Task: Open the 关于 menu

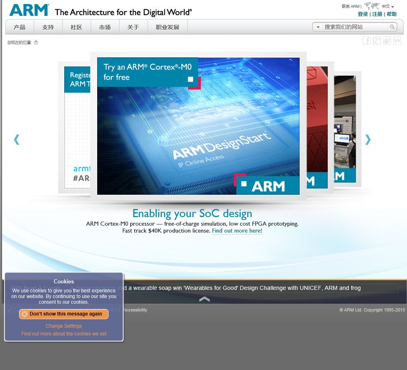Action: (x=133, y=27)
